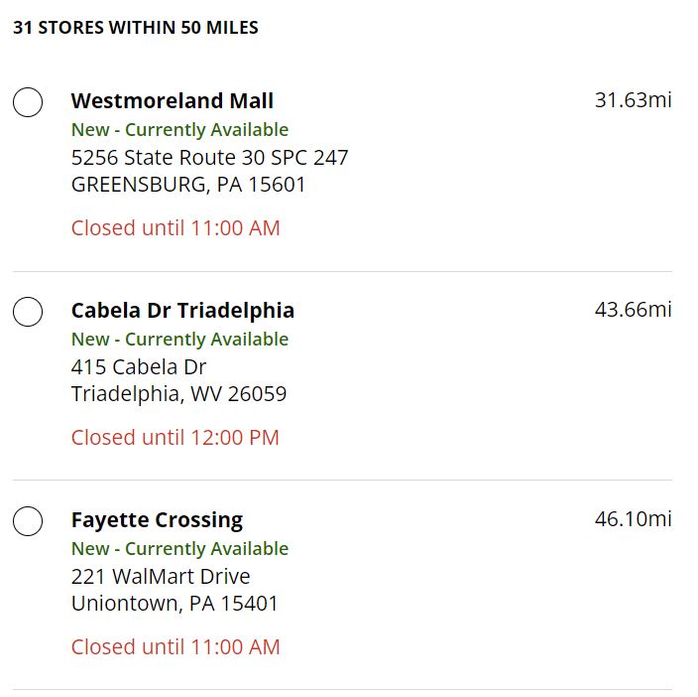Click the GREENSBURG, PA 15601 text
This screenshot has height=697, width=698.
pyautogui.click(x=188, y=185)
